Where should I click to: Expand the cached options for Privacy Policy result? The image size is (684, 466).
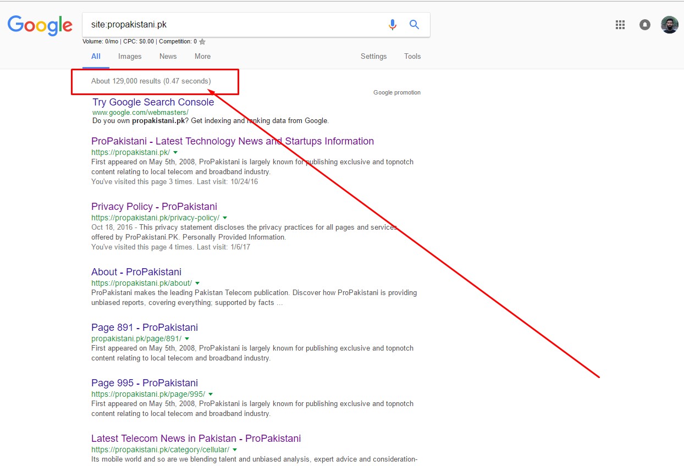[224, 218]
